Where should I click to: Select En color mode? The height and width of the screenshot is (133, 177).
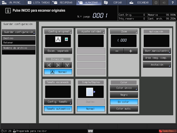[x=124, y=102]
